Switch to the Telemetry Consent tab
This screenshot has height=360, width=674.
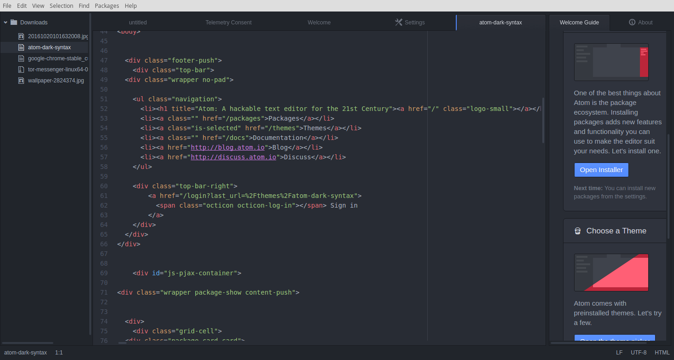[x=228, y=22]
